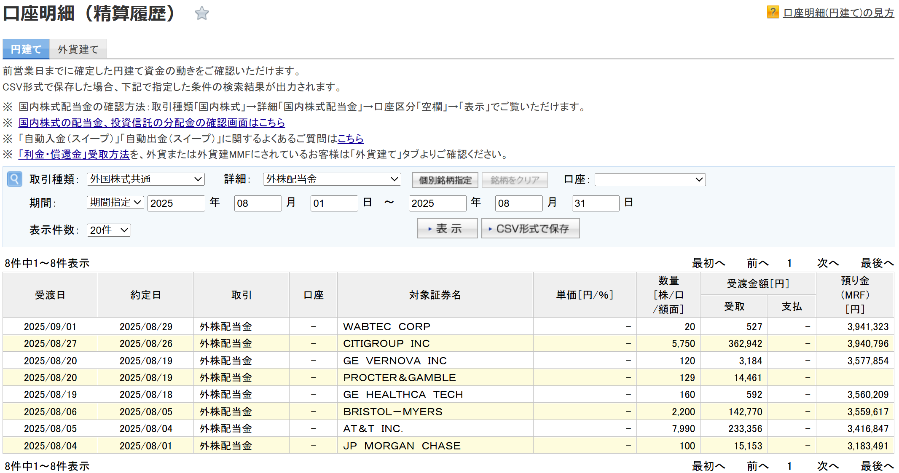Click the GE VERNOVA INC security name

tap(395, 361)
